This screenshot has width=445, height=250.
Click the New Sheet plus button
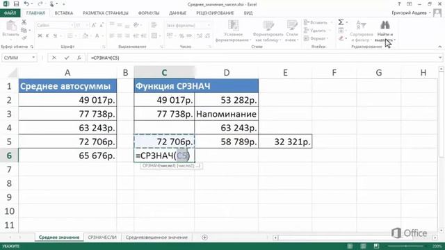click(x=204, y=237)
